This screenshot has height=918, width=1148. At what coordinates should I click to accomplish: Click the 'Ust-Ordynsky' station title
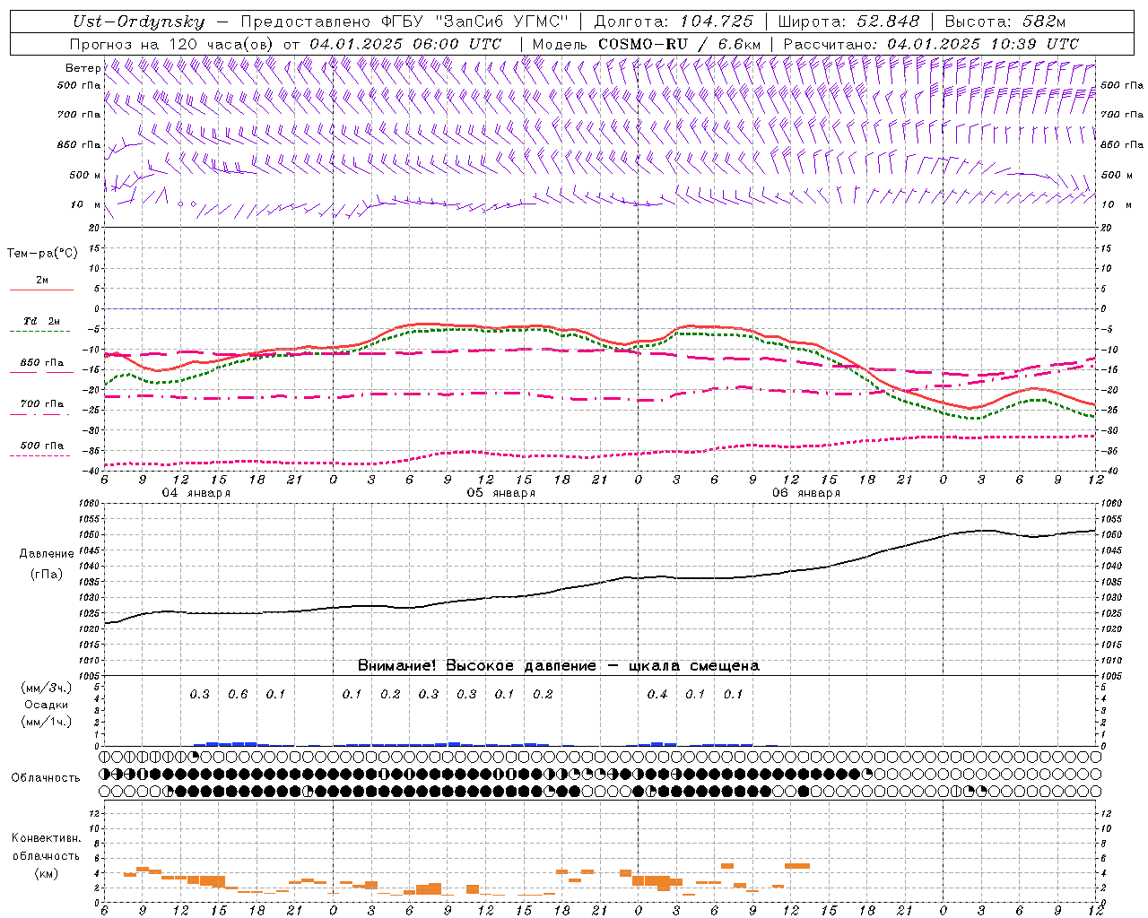pos(138,22)
